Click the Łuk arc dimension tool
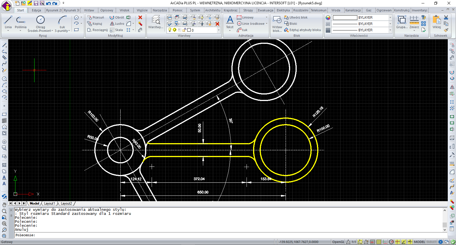The image size is (456, 245). click(x=242, y=30)
